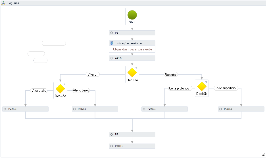Viewport: 267px width, 158px height.
Task: Expand the 'Clique duas vezes para exibir' area
Action: (132, 49)
